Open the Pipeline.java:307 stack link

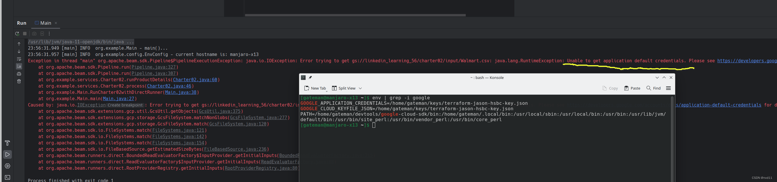(x=153, y=73)
